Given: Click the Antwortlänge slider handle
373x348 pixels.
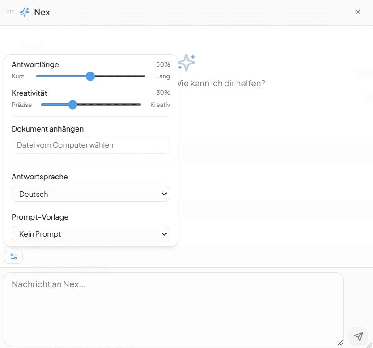Looking at the screenshot, I should pyautogui.click(x=90, y=76).
